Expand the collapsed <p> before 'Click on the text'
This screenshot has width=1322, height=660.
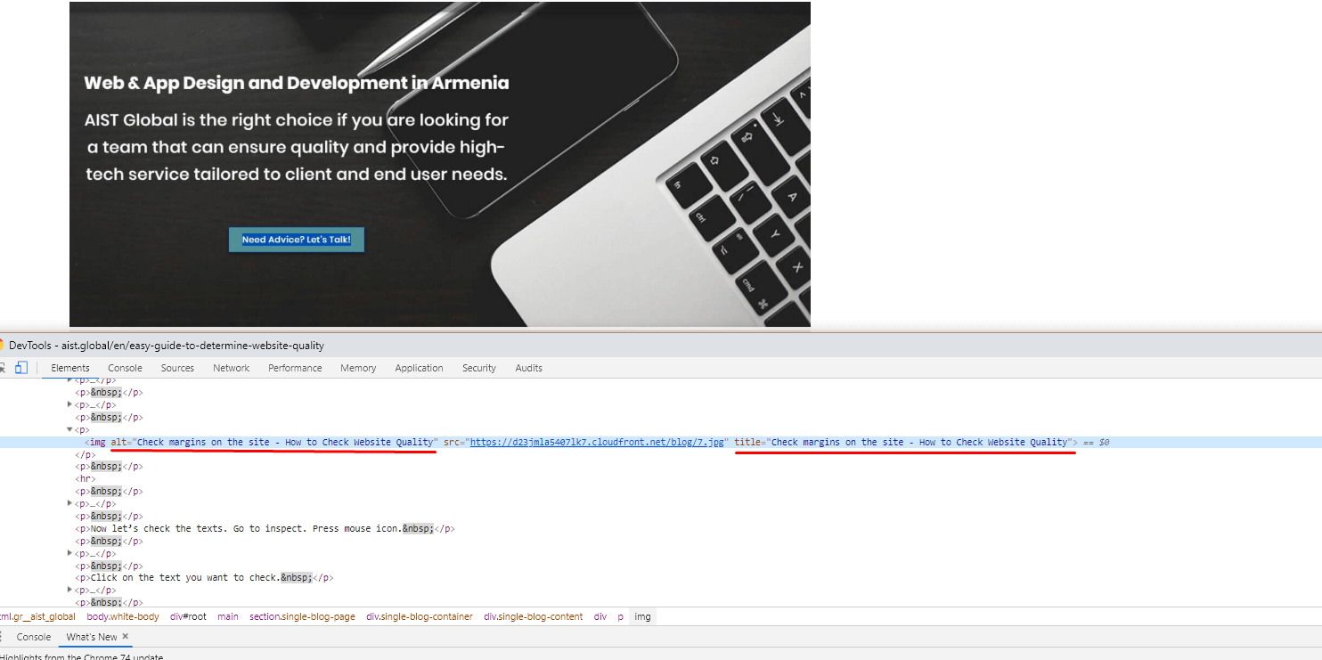point(70,553)
